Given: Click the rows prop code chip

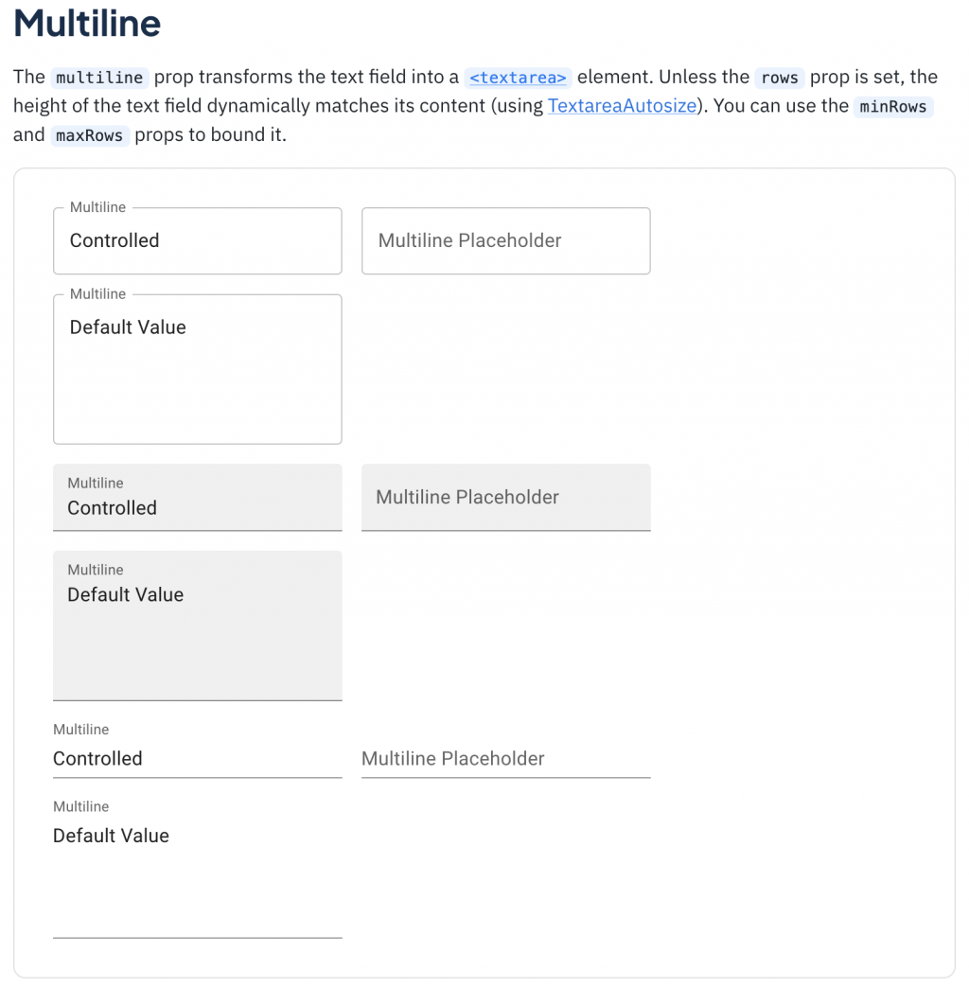Looking at the screenshot, I should (779, 78).
